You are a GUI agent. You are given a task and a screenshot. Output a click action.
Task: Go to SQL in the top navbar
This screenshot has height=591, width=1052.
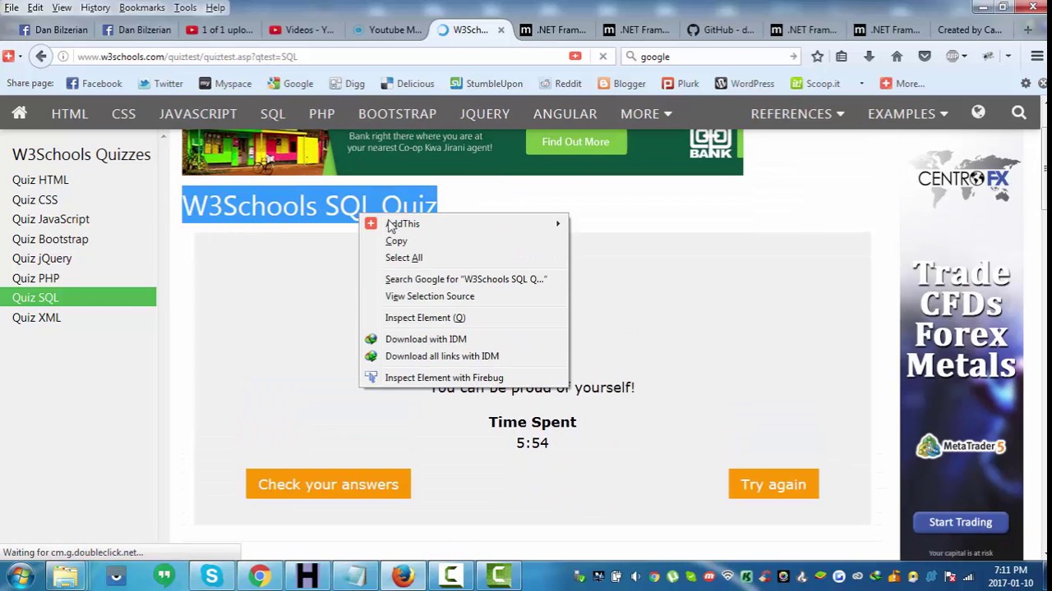click(273, 113)
